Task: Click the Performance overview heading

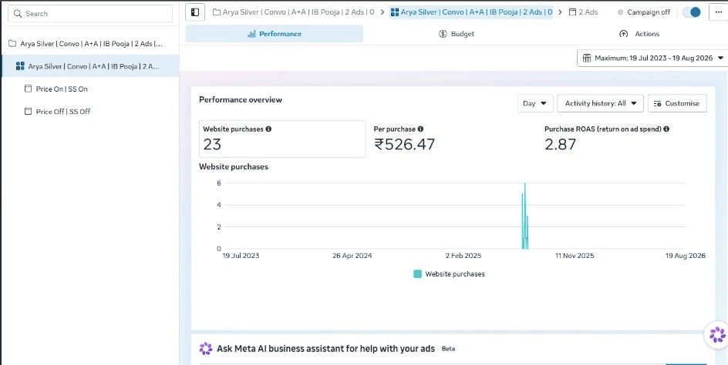Action: click(241, 99)
